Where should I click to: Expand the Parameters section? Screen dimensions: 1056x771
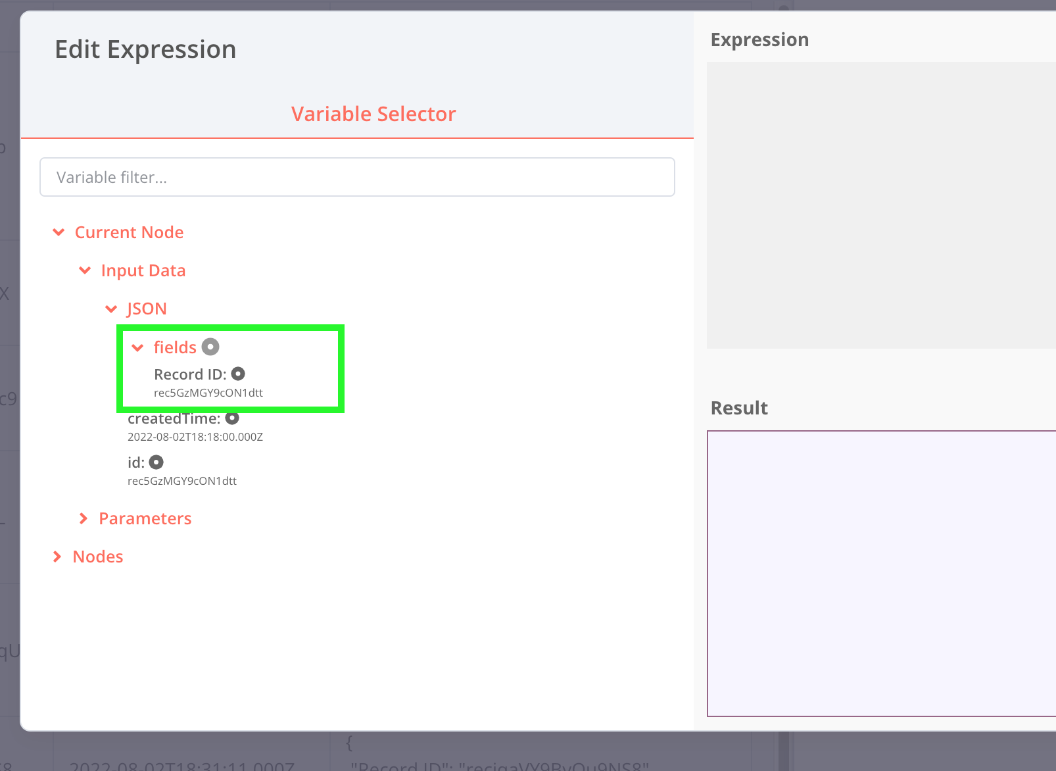[84, 518]
